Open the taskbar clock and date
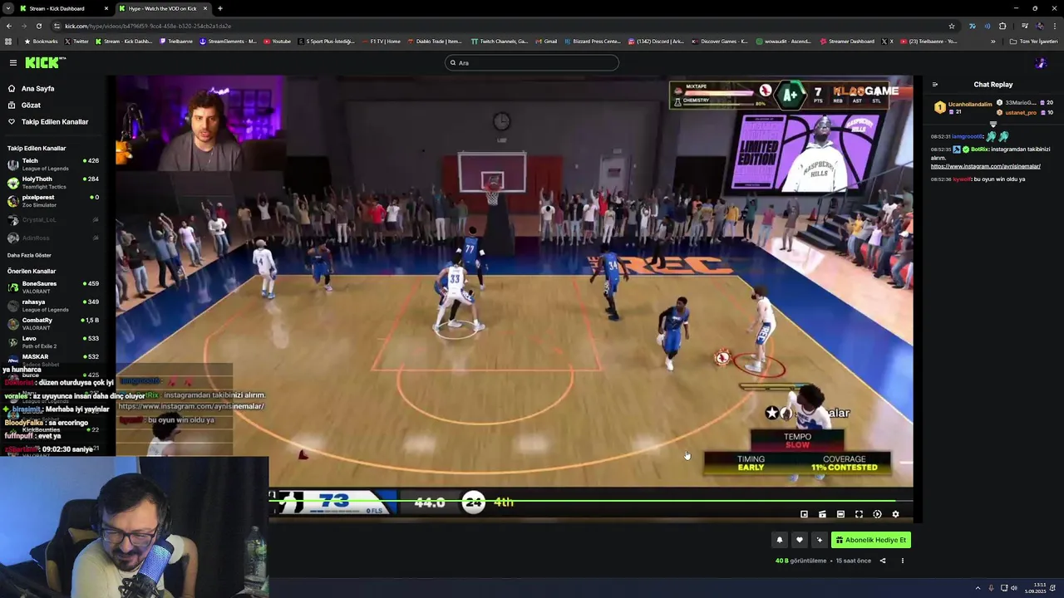Viewport: 1064px width, 598px height. coord(1036,588)
